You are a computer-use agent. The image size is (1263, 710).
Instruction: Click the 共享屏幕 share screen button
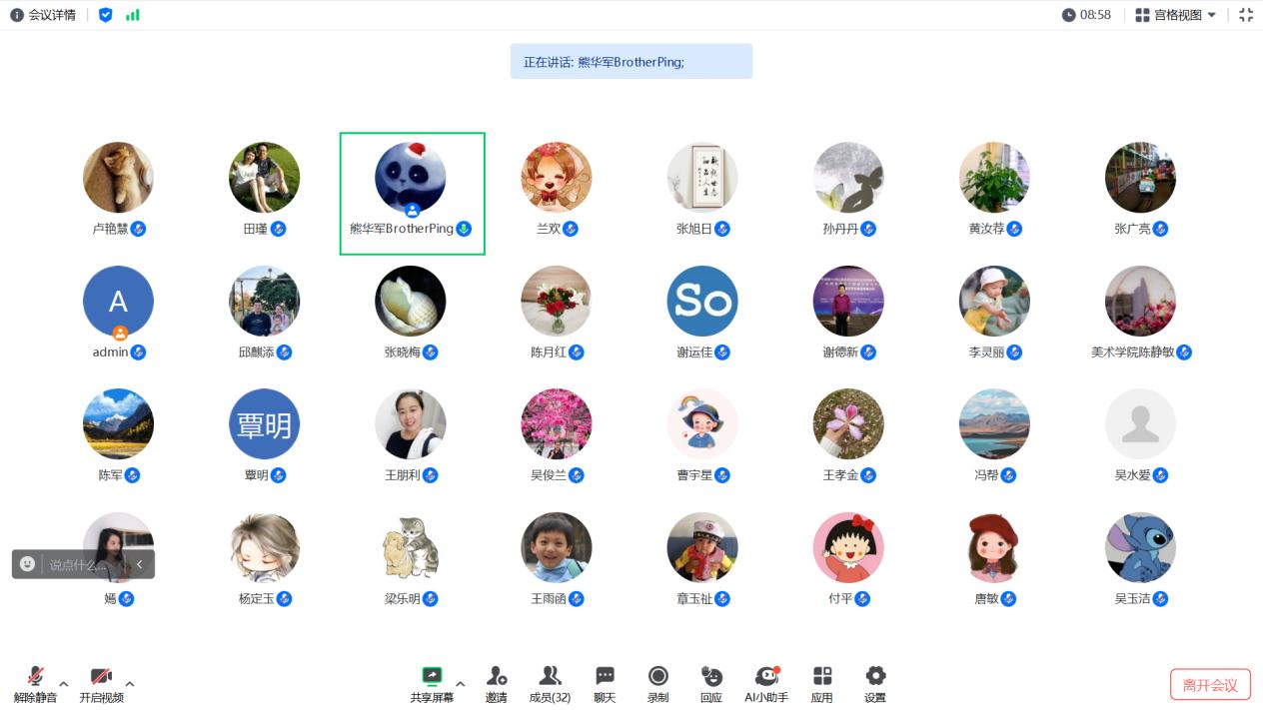click(432, 677)
